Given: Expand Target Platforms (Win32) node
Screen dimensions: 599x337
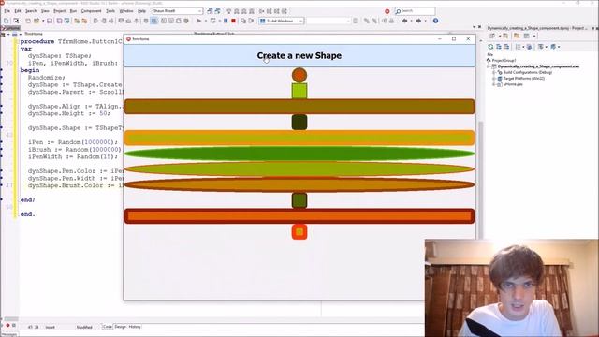Looking at the screenshot, I should click(494, 79).
